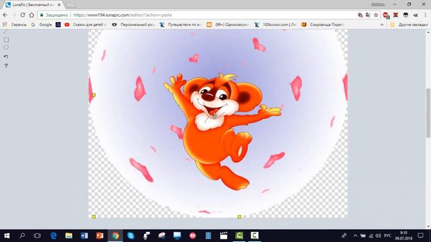Launch Microsoft Edge from the taskbar

[53, 236]
